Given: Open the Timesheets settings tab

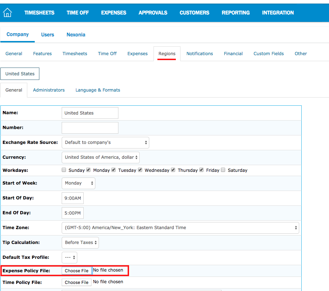Looking at the screenshot, I should tap(75, 53).
